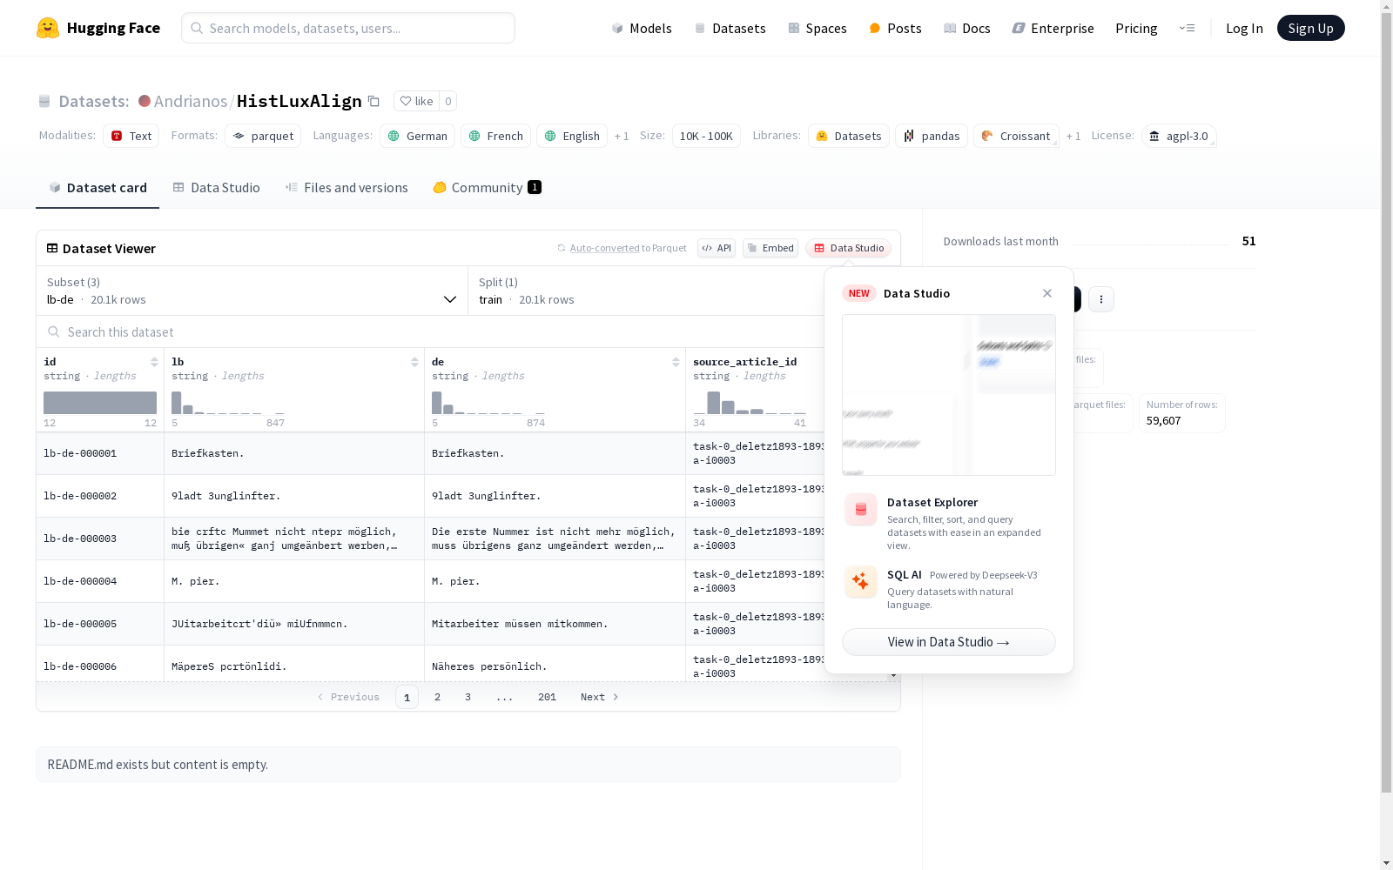Screen dimensions: 1393x870
Task: Like this dataset
Action: click(416, 101)
